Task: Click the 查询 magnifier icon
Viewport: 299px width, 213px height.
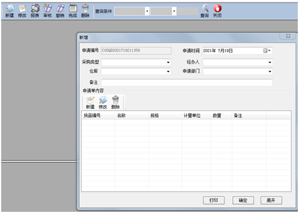Action: point(204,11)
